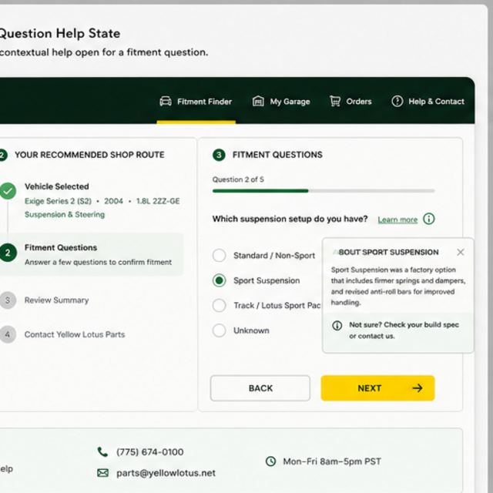
Task: Click the Fitment Questions step 2 badge
Action: (x=8, y=253)
